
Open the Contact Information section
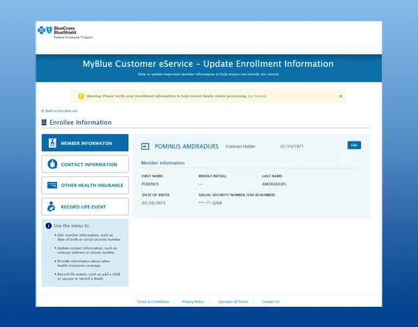[x=85, y=164]
